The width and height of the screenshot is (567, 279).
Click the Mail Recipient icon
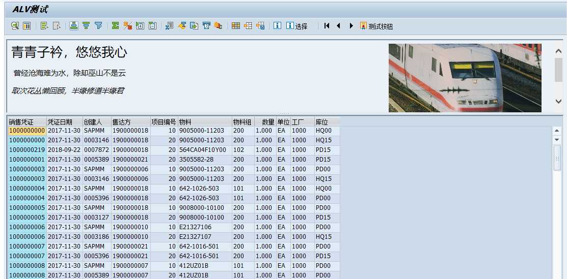(x=206, y=25)
